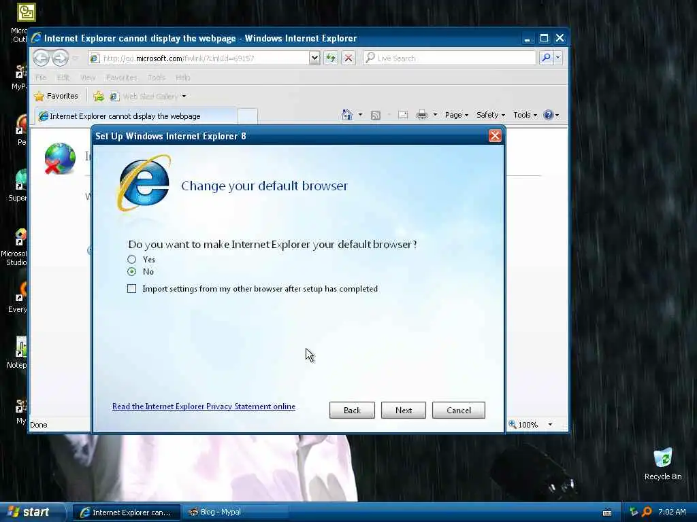Image resolution: width=697 pixels, height=522 pixels.
Task: Click the 'Done' status bar text
Action: pos(39,425)
